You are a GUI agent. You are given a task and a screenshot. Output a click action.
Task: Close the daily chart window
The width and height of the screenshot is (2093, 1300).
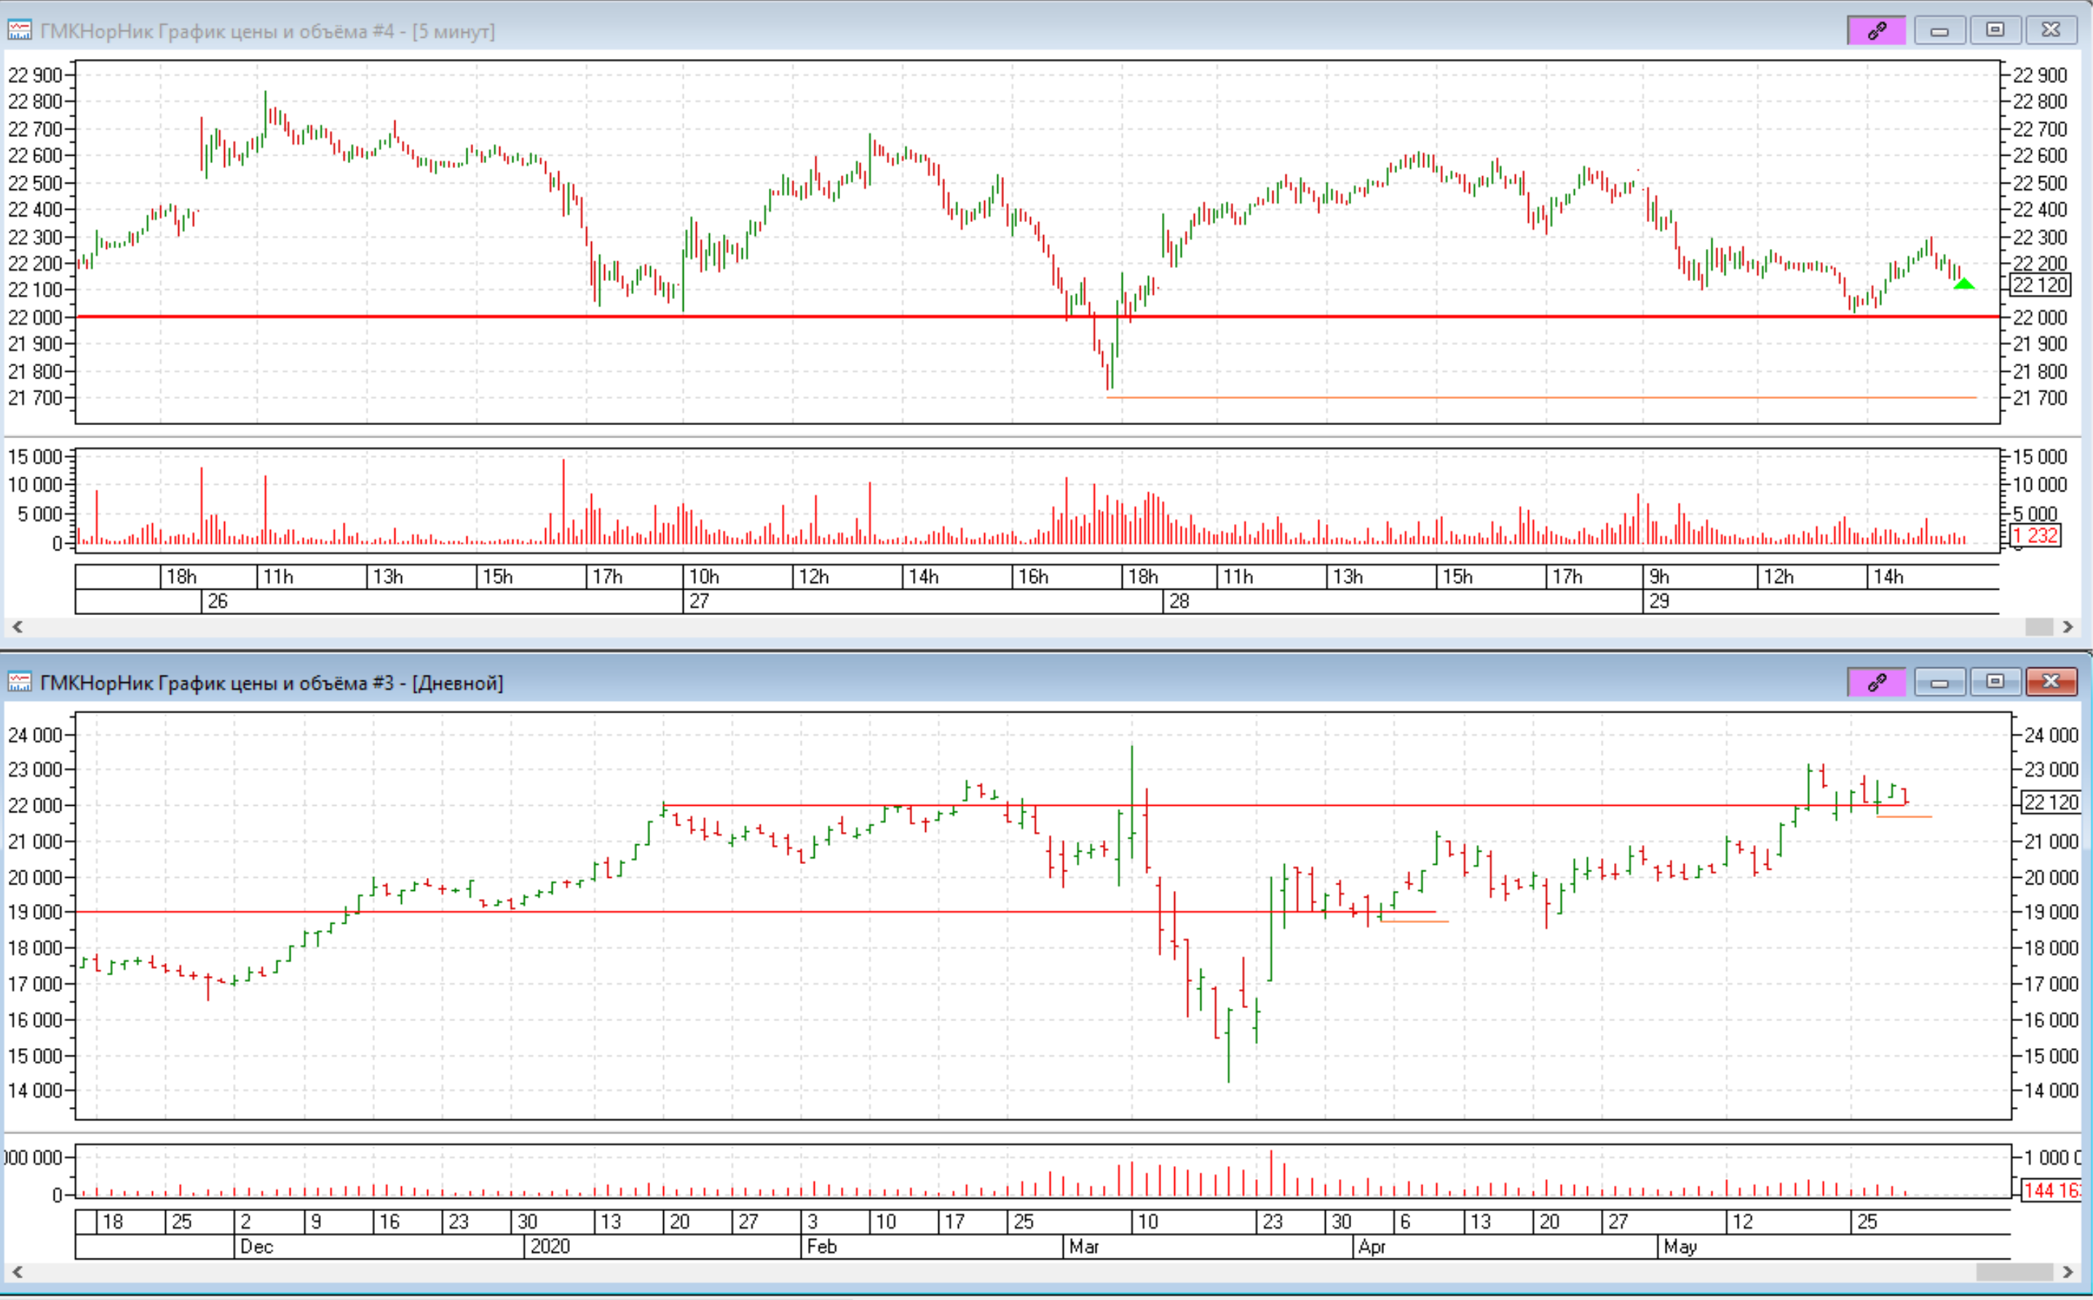(2051, 682)
